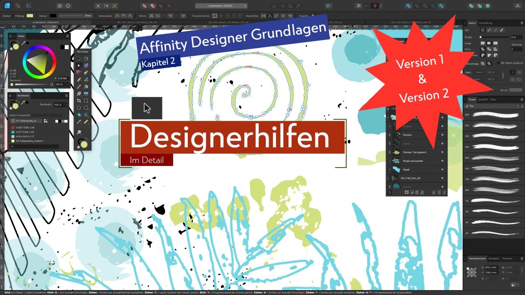Choose brush stroke style icon

click(502, 30)
